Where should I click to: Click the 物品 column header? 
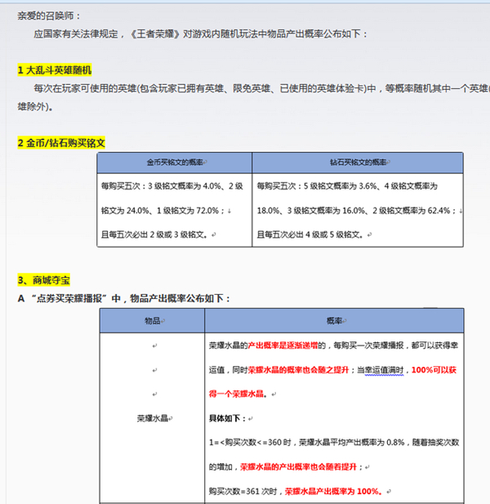153,320
